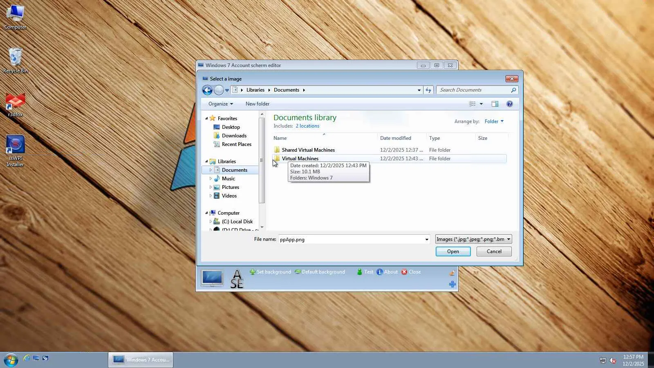Click the Search Documents field
Viewport: 654px width, 368px height.
pos(474,90)
